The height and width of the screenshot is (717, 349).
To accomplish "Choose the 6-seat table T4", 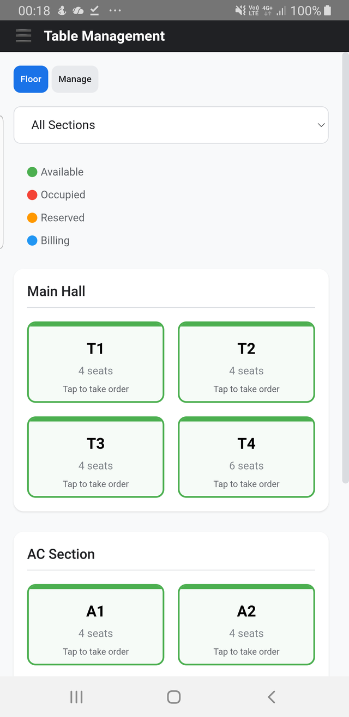I will coord(246,457).
